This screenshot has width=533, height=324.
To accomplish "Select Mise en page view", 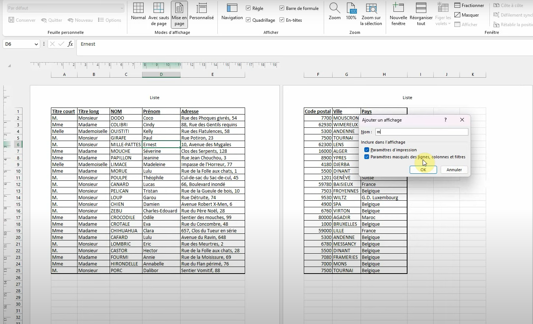I will [x=179, y=14].
